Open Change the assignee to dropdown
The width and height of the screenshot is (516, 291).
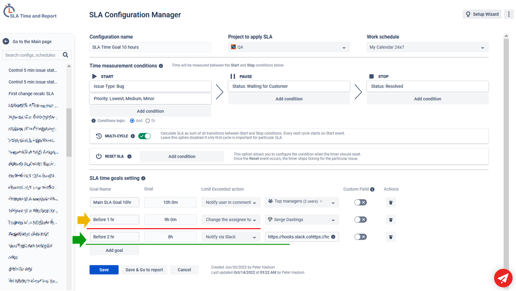tap(231, 220)
